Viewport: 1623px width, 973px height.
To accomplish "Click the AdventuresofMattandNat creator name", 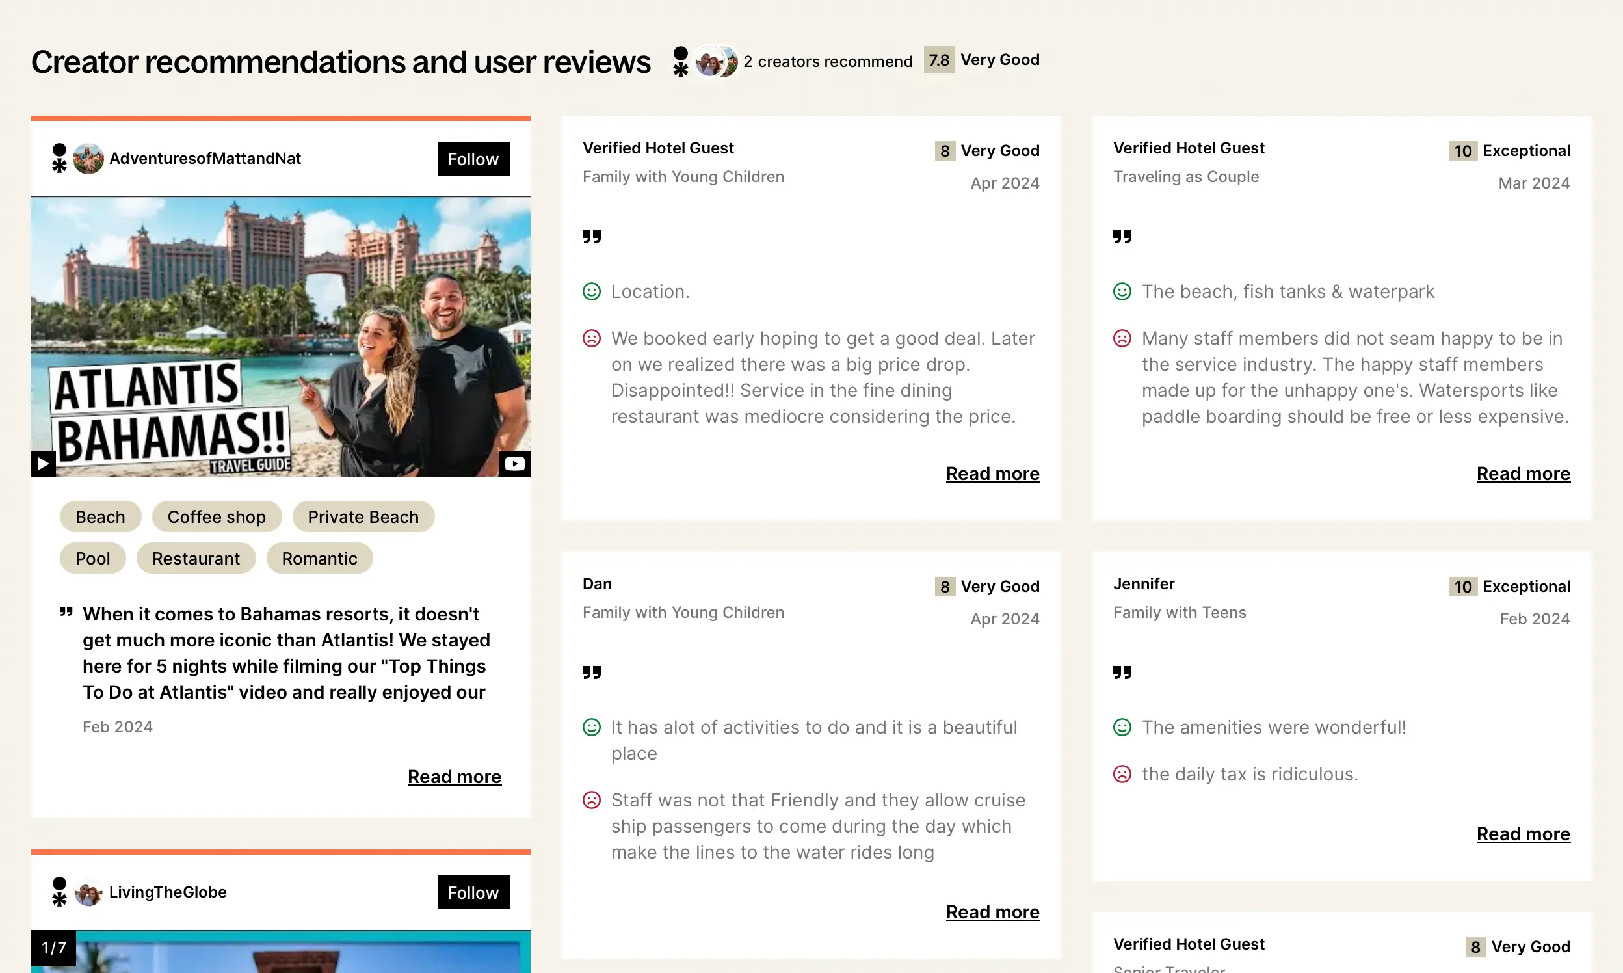I will [205, 159].
